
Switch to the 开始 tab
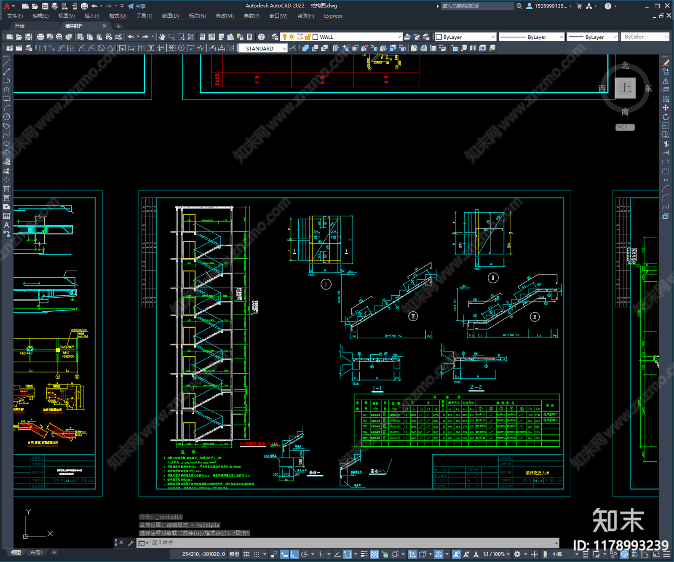(x=20, y=26)
